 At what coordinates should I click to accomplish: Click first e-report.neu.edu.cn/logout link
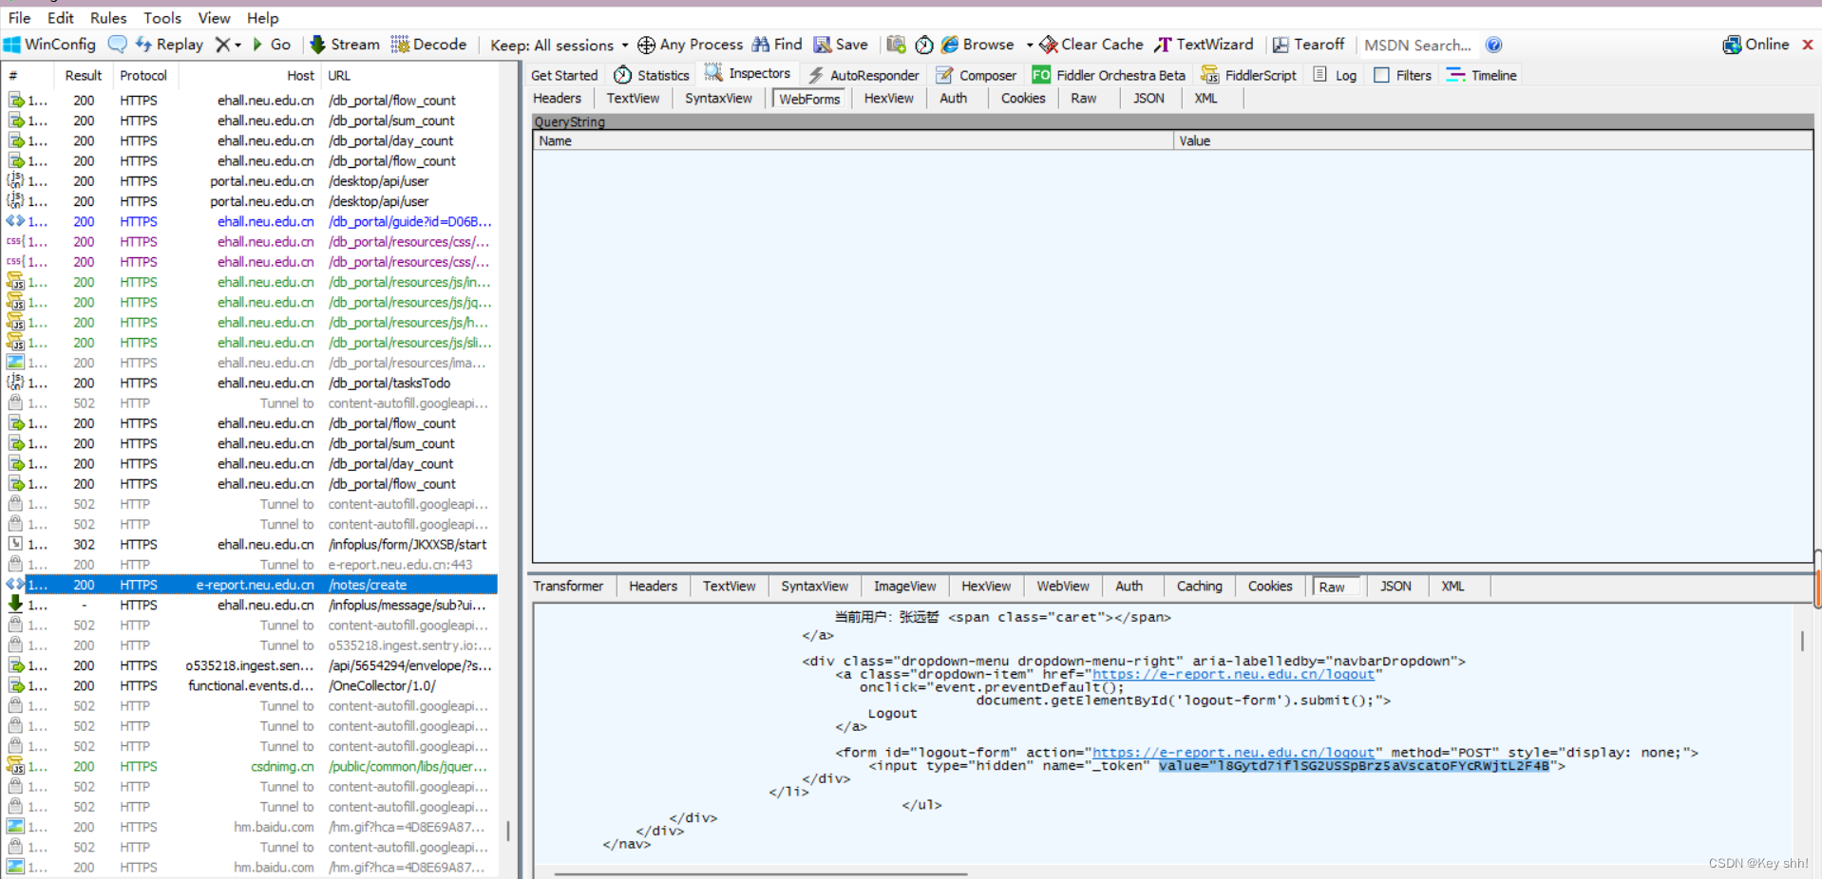point(1233,675)
